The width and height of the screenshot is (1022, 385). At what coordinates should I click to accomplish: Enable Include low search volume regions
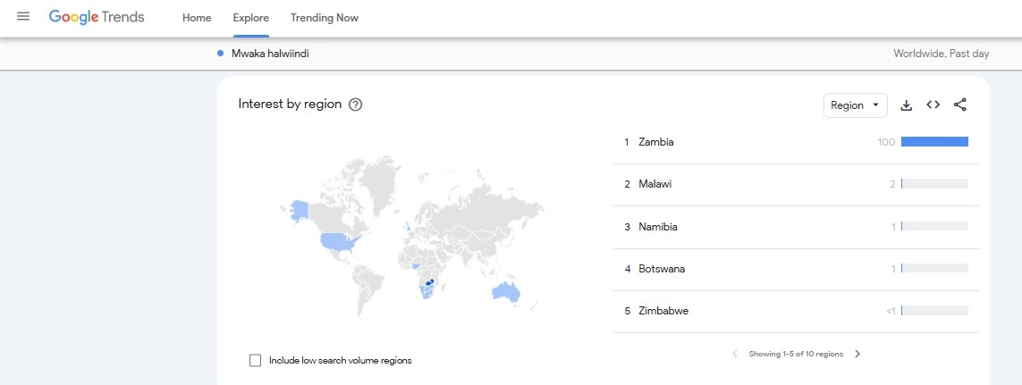(256, 360)
